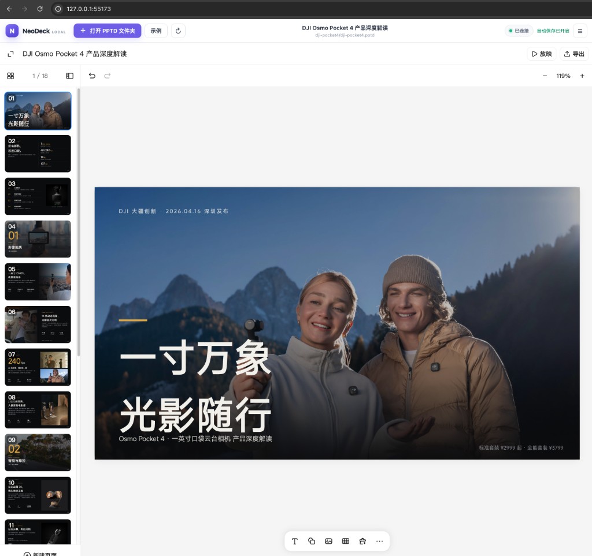
Task: Select the Table tool in bottom toolbar
Action: point(346,542)
